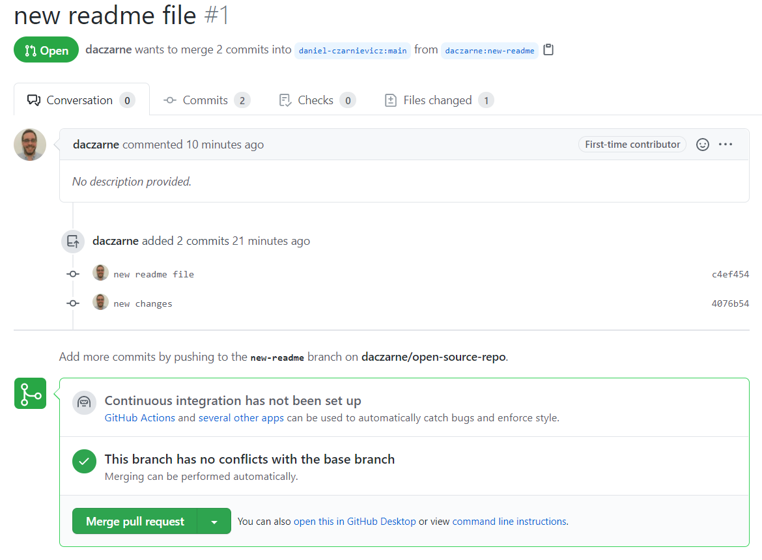Click the continuous integration robot icon
Screen dimensions: 762x560
point(83,403)
